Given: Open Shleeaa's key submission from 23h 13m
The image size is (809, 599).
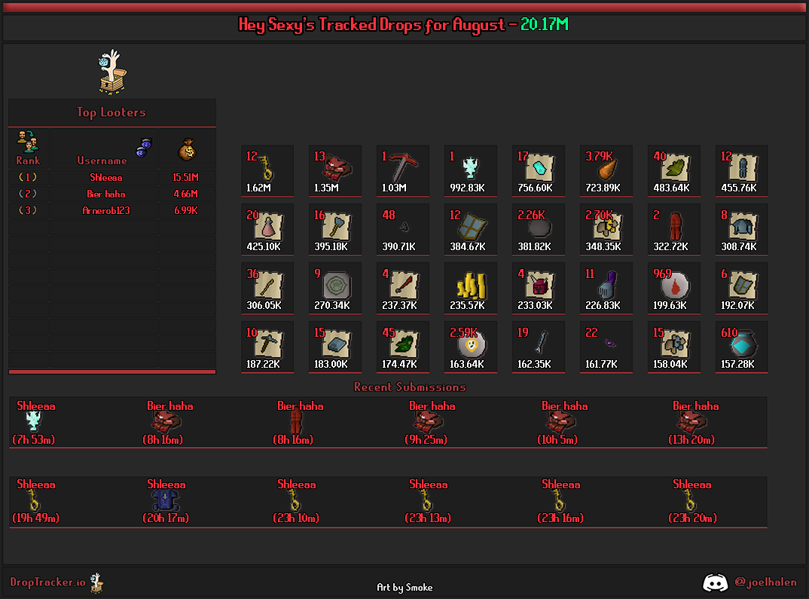Looking at the screenshot, I should point(429,501).
